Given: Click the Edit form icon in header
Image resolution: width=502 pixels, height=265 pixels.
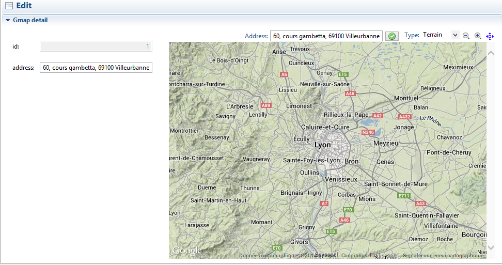Looking at the screenshot, I should pos(9,6).
